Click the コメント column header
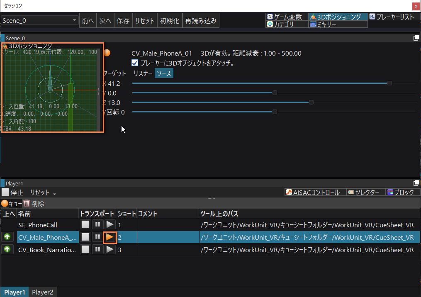The image size is (421, 297). (x=168, y=214)
